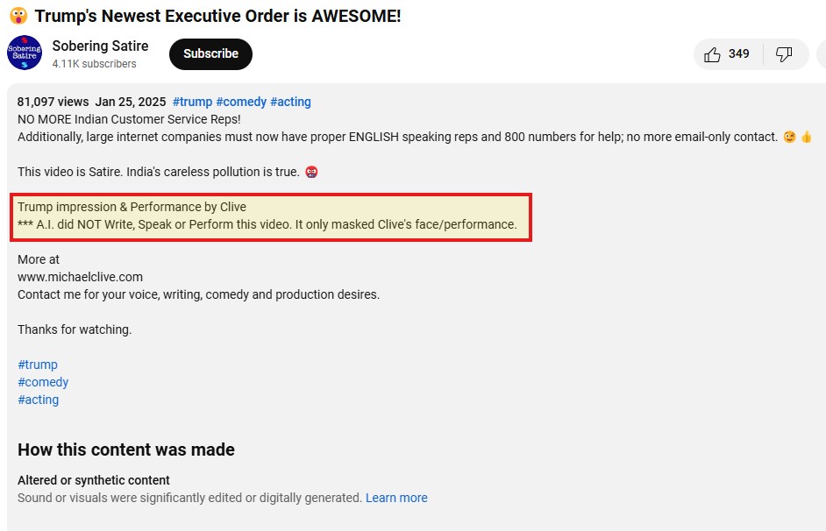Open #comedy hashtag in the bottom hashtag list
This screenshot has height=531, width=826.
[x=43, y=382]
